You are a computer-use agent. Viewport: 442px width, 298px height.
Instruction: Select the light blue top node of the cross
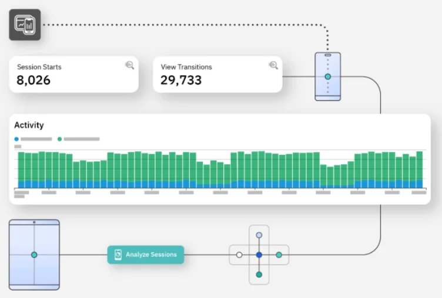[259, 235]
